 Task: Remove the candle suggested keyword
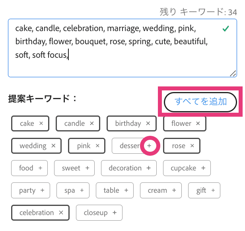[92, 123]
